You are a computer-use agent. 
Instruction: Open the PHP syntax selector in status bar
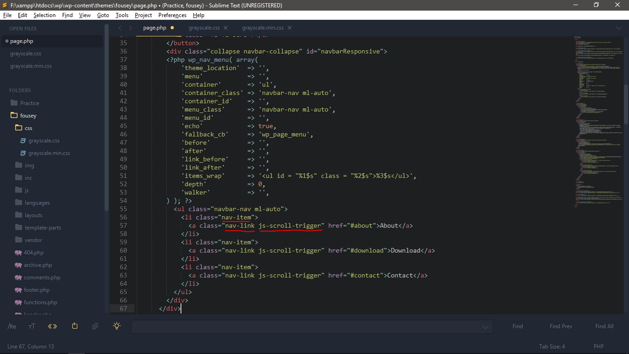click(599, 346)
